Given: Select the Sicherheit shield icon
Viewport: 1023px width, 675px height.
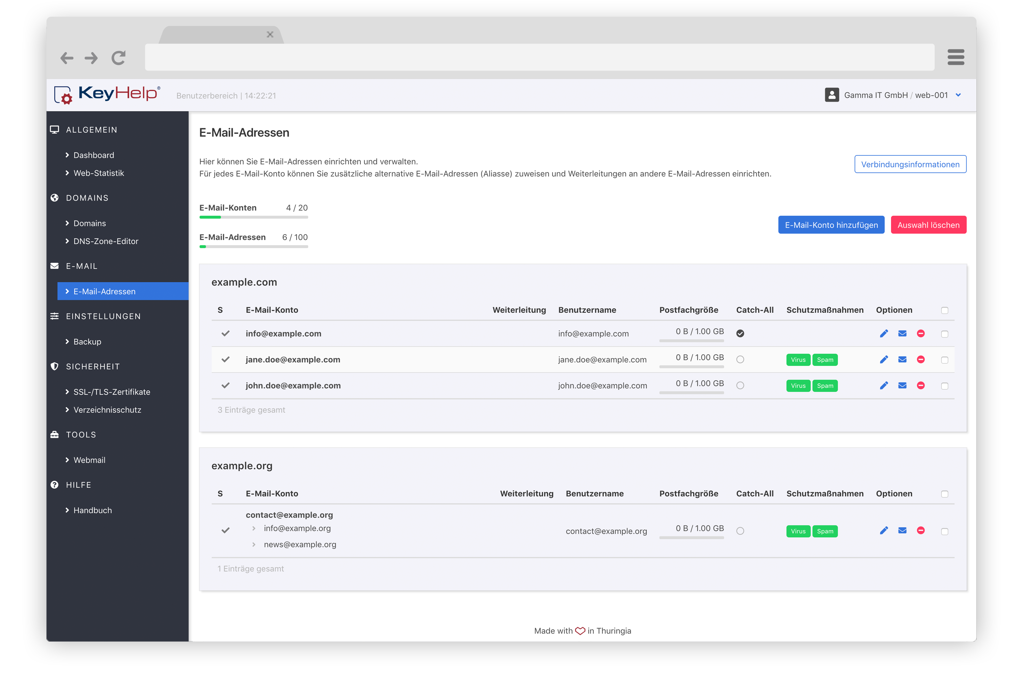Looking at the screenshot, I should pos(54,366).
